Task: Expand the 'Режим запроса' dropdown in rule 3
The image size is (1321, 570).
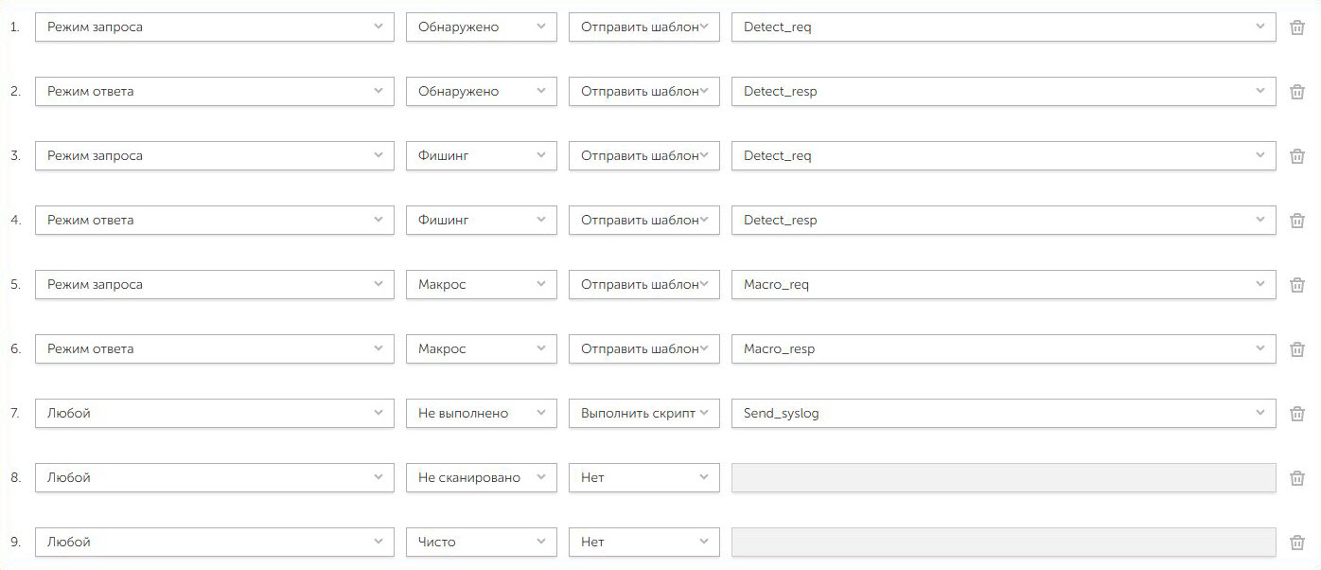Action: pos(215,156)
